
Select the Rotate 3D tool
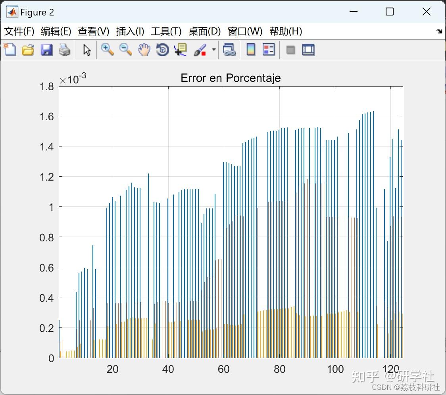[x=162, y=50]
